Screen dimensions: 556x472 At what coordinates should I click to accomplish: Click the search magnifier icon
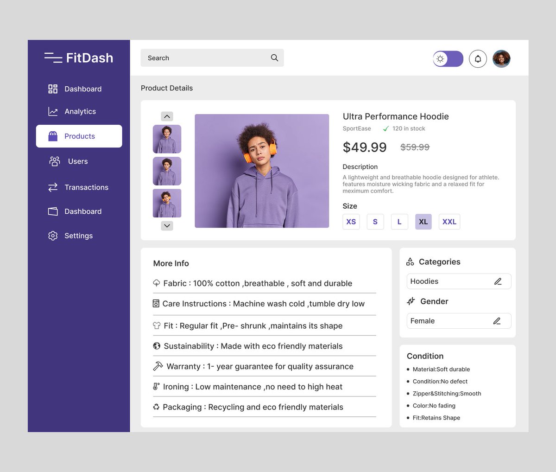pyautogui.click(x=274, y=58)
